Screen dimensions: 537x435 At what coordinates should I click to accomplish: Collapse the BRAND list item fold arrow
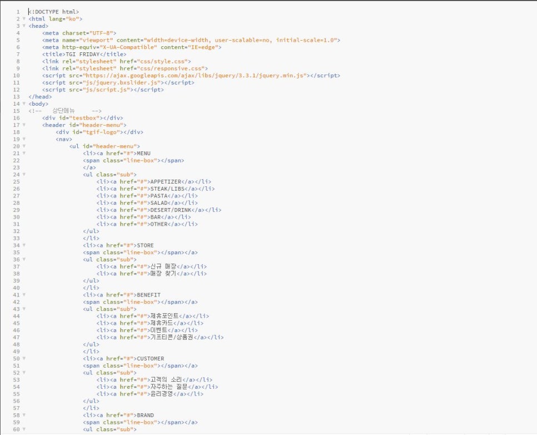(x=24, y=416)
